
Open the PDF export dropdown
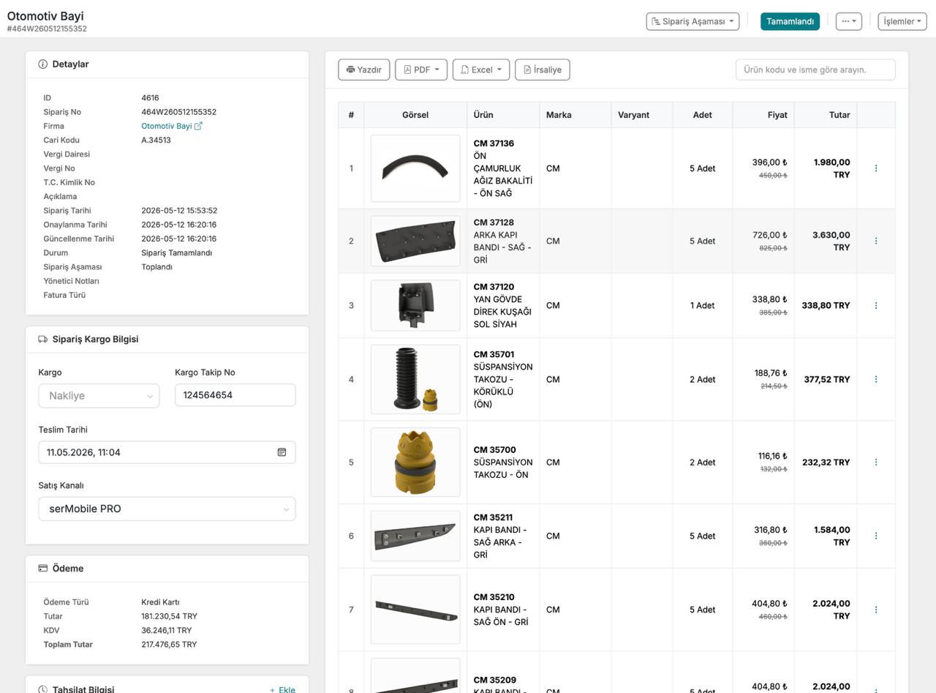421,70
